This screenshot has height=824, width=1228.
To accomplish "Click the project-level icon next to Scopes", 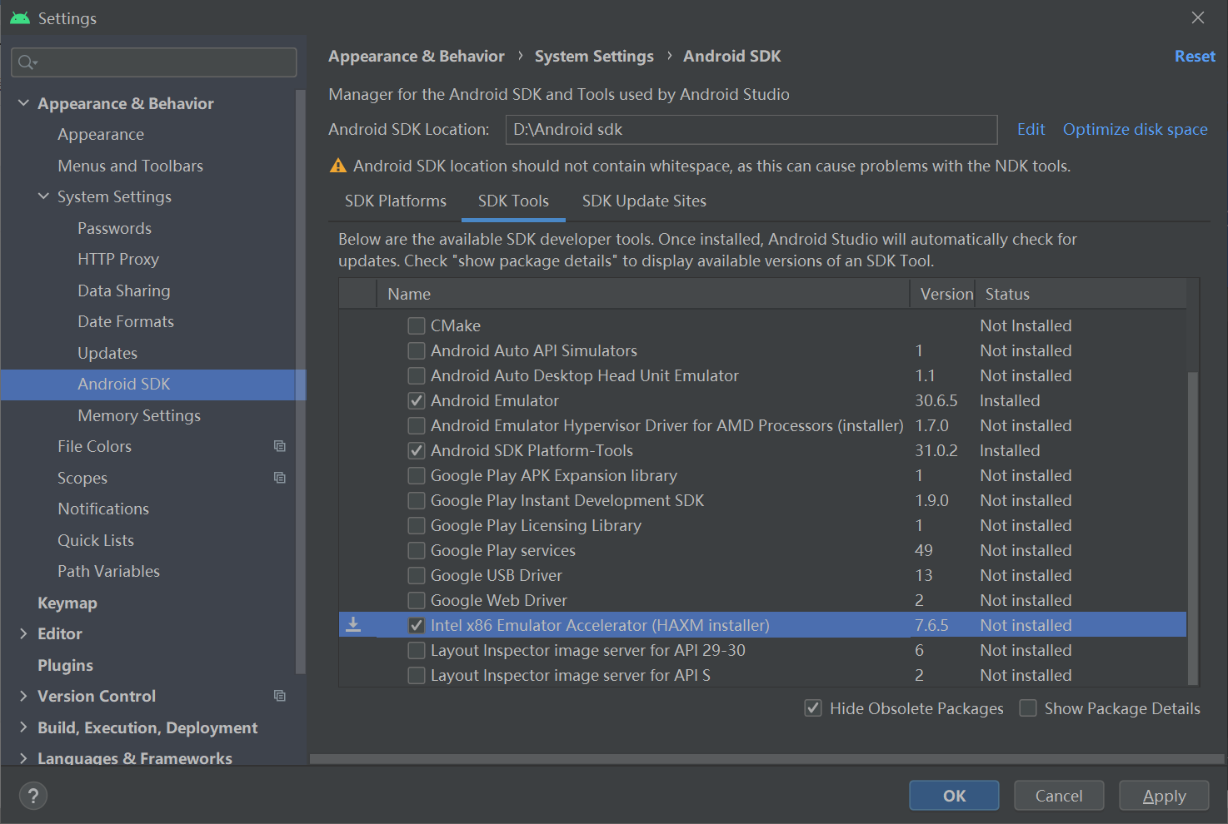I will pyautogui.click(x=280, y=478).
